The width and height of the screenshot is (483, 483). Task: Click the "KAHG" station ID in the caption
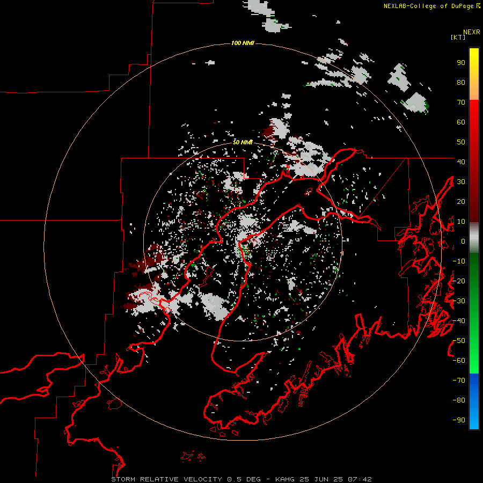click(x=284, y=479)
